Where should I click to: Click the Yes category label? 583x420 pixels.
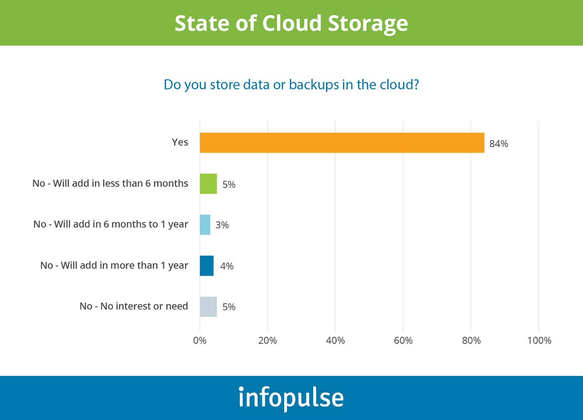[180, 143]
